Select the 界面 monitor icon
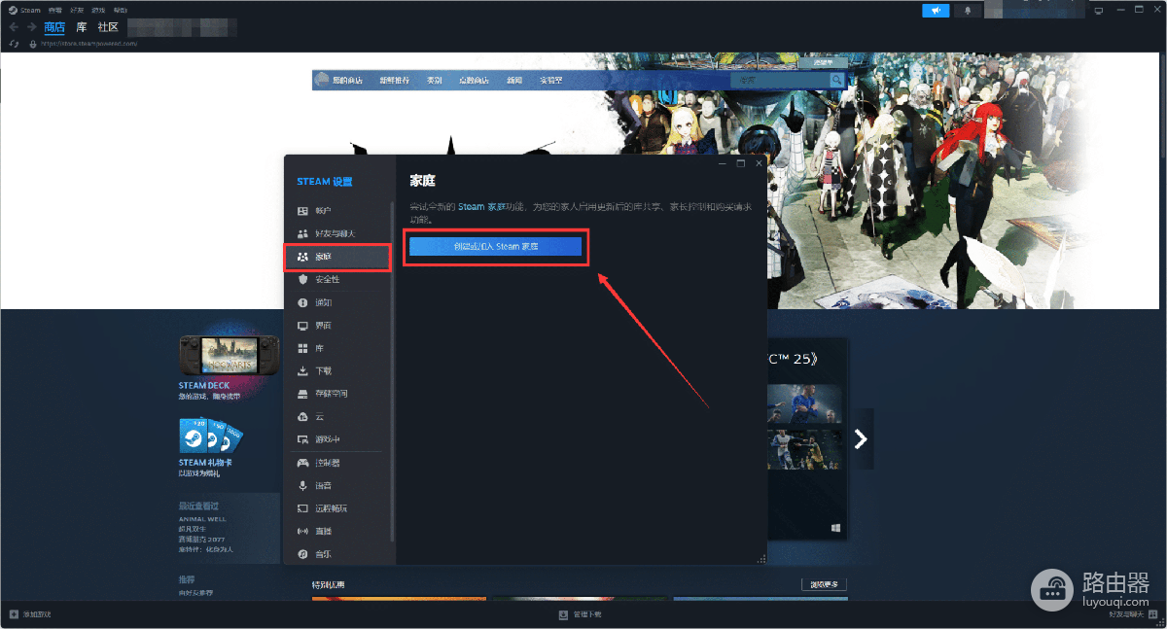This screenshot has height=629, width=1167. pyautogui.click(x=302, y=326)
